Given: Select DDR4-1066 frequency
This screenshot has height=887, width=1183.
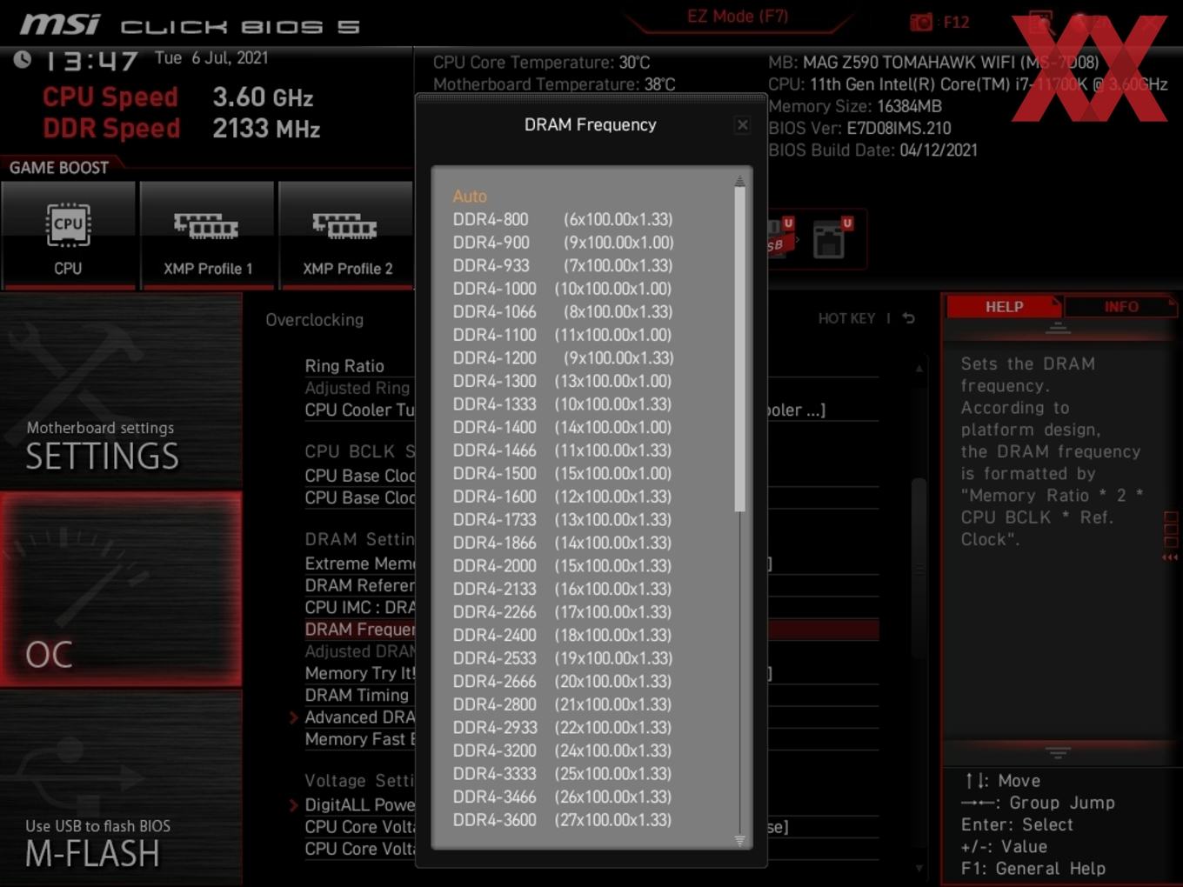Looking at the screenshot, I should click(x=563, y=311).
